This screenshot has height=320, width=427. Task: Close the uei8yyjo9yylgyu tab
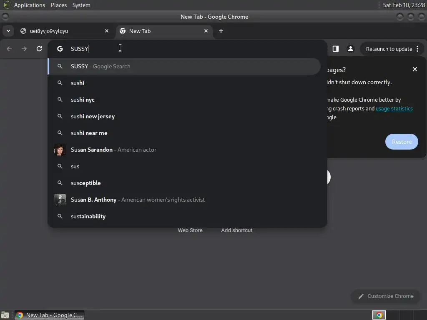coord(107,31)
